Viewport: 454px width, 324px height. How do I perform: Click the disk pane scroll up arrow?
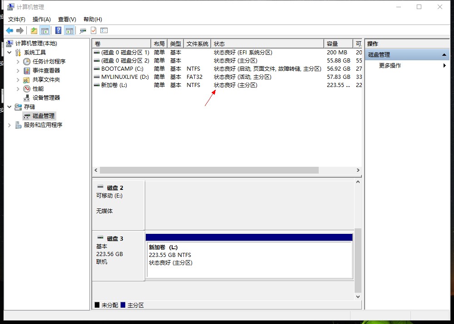click(358, 182)
